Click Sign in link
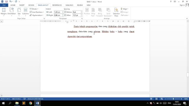Image resolution: width=189 pixels, height=106 pixels. [182, 5]
